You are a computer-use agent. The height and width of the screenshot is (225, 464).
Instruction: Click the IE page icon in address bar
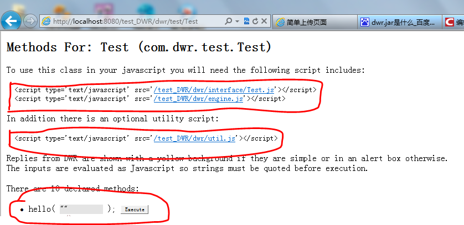[x=46, y=22]
